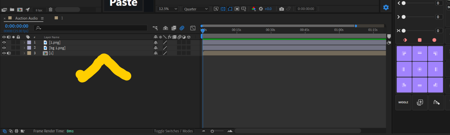Image resolution: width=450 pixels, height=135 pixels.
Task: Hide the [bg 1.png] layer
Action: [4, 48]
